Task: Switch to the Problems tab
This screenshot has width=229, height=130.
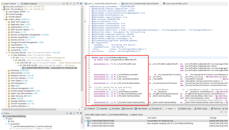Action: coord(90,109)
